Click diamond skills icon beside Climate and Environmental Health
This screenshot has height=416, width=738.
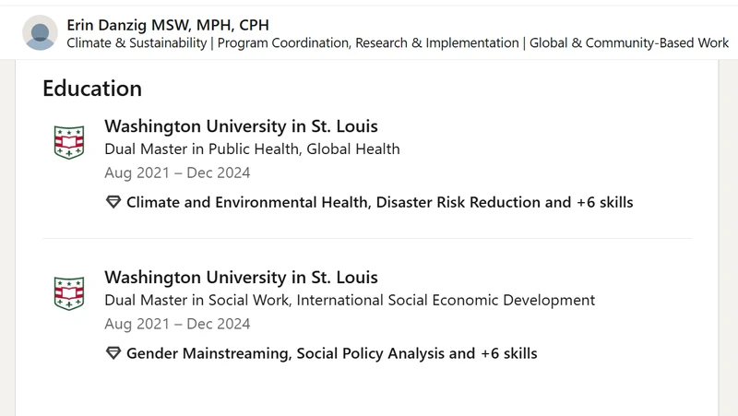113,202
